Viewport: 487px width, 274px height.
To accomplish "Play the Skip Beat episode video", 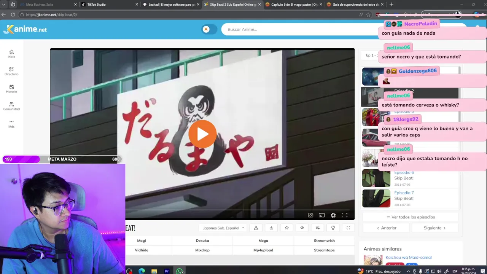I will (x=202, y=134).
